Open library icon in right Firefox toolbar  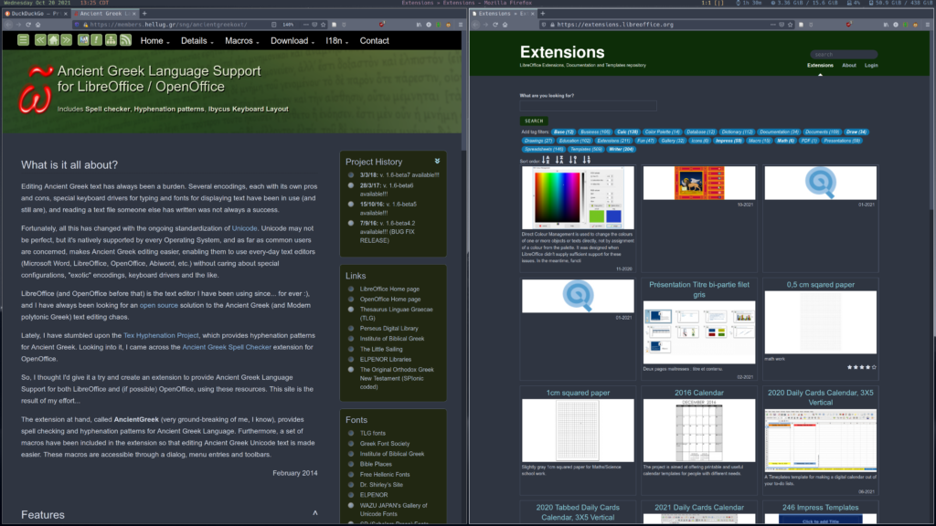886,25
